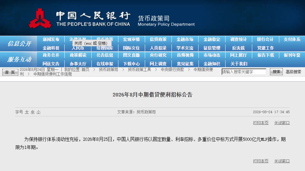Image resolution: width=305 pixels, height=171 pixels.
Task: Click 关闭窗口 above the article text
Action: pyautogui.click(x=282, y=123)
